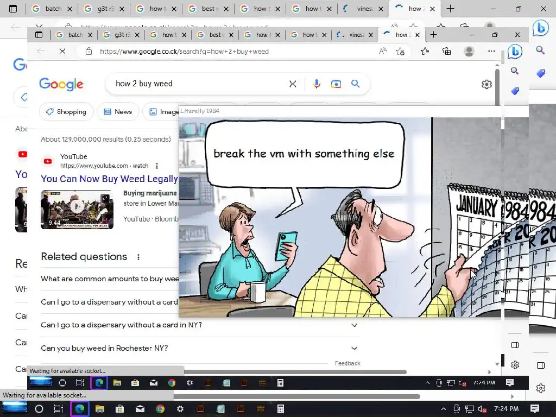Open sidebar settings gear in outer window
Image resolution: width=556 pixels, height=417 pixels.
pos(540,388)
